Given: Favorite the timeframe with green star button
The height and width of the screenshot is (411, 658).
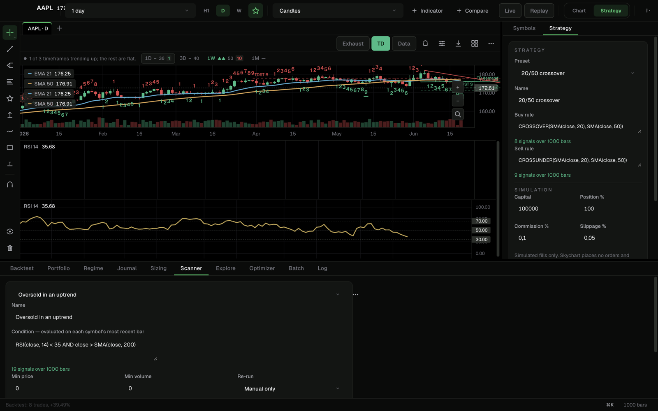Looking at the screenshot, I should [x=255, y=11].
